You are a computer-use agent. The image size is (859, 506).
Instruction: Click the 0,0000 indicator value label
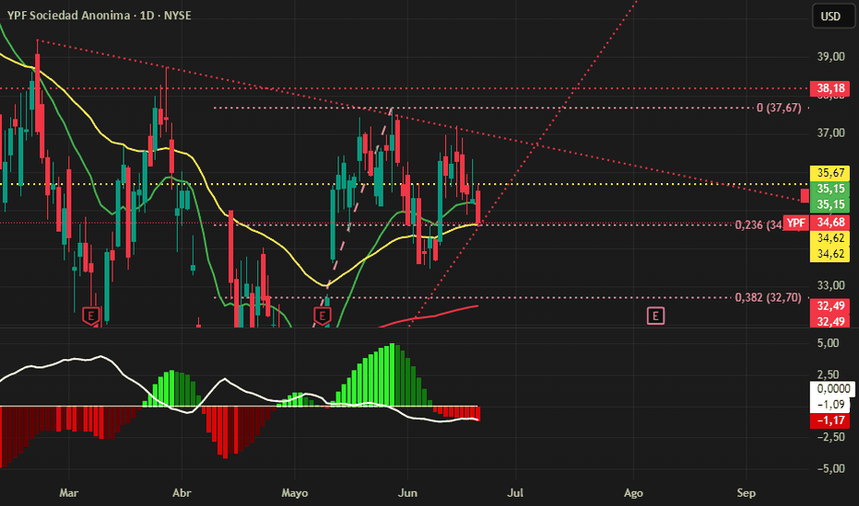(x=831, y=388)
